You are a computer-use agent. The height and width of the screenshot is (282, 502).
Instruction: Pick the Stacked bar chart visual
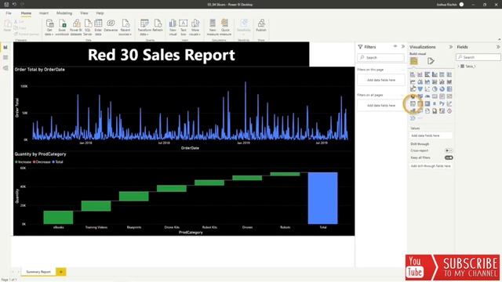click(413, 74)
